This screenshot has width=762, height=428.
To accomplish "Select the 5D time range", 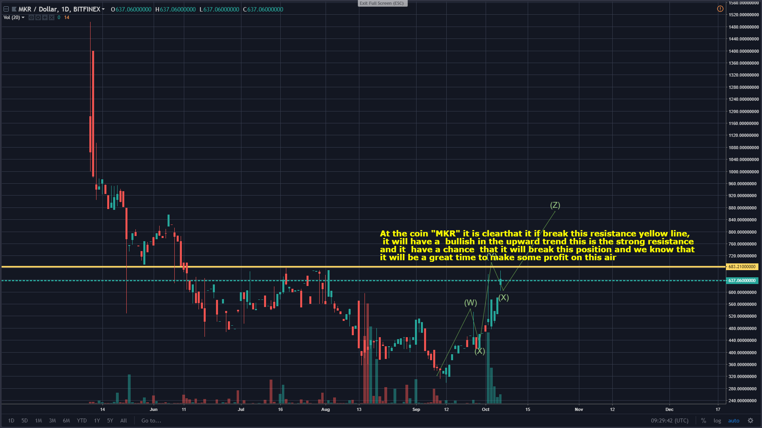I will [x=25, y=420].
